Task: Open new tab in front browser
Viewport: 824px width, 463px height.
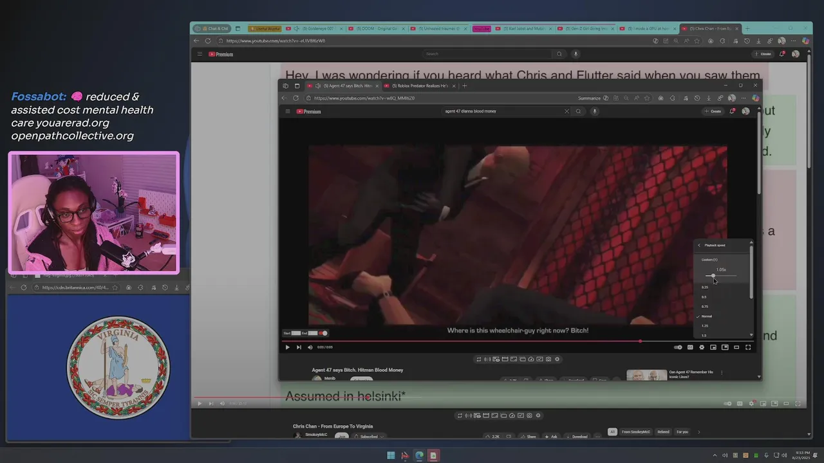Action: pos(465,86)
